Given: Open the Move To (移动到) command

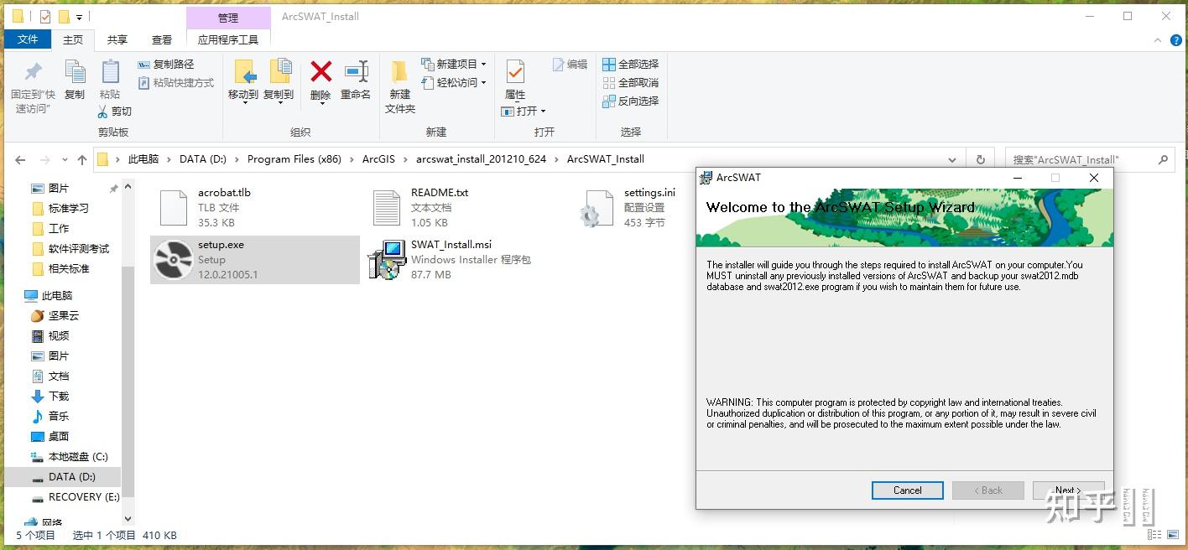Looking at the screenshot, I should click(243, 80).
